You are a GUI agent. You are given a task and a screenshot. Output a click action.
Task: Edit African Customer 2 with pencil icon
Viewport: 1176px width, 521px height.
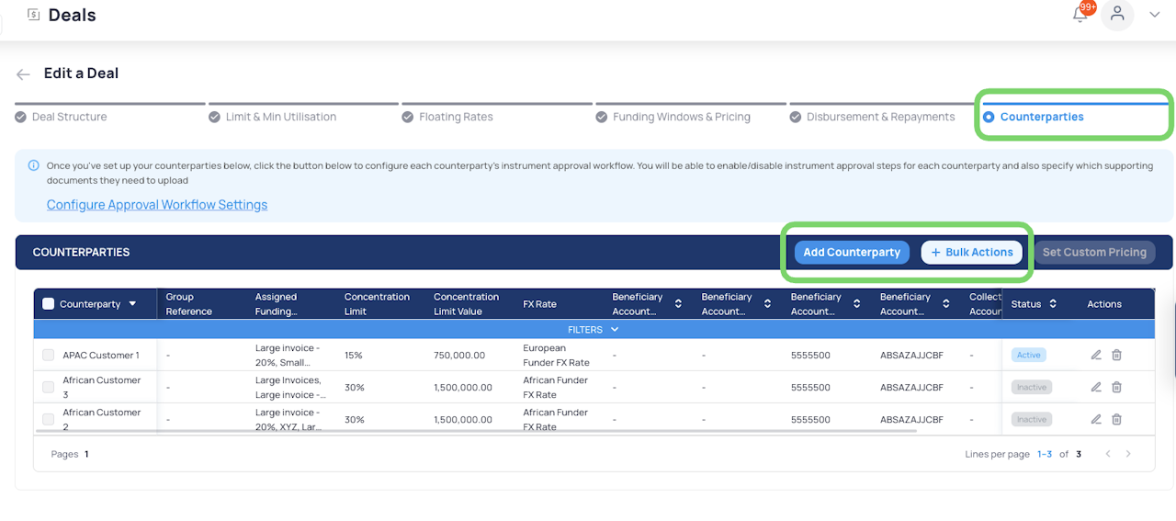click(1096, 419)
